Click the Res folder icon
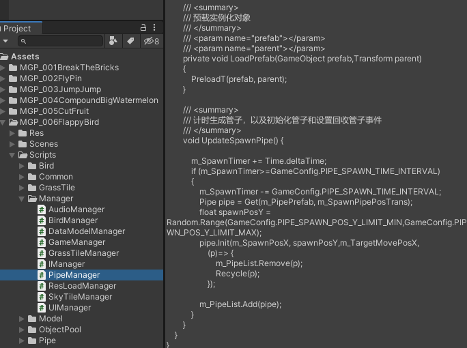The height and width of the screenshot is (348, 467). pos(23,133)
